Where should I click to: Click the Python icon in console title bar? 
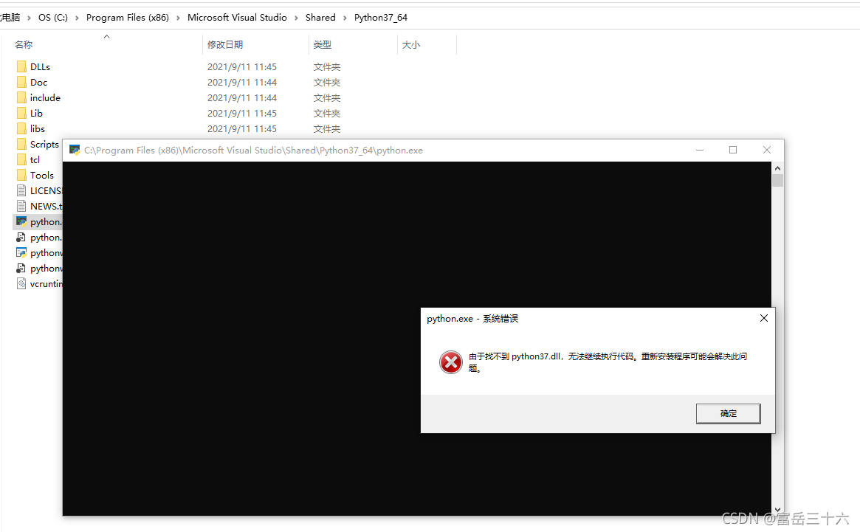coord(75,151)
